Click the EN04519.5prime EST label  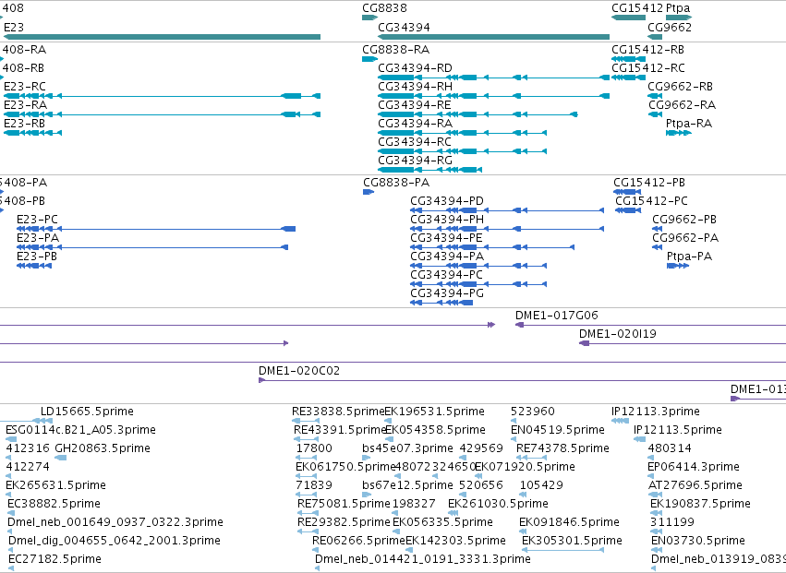coord(558,430)
